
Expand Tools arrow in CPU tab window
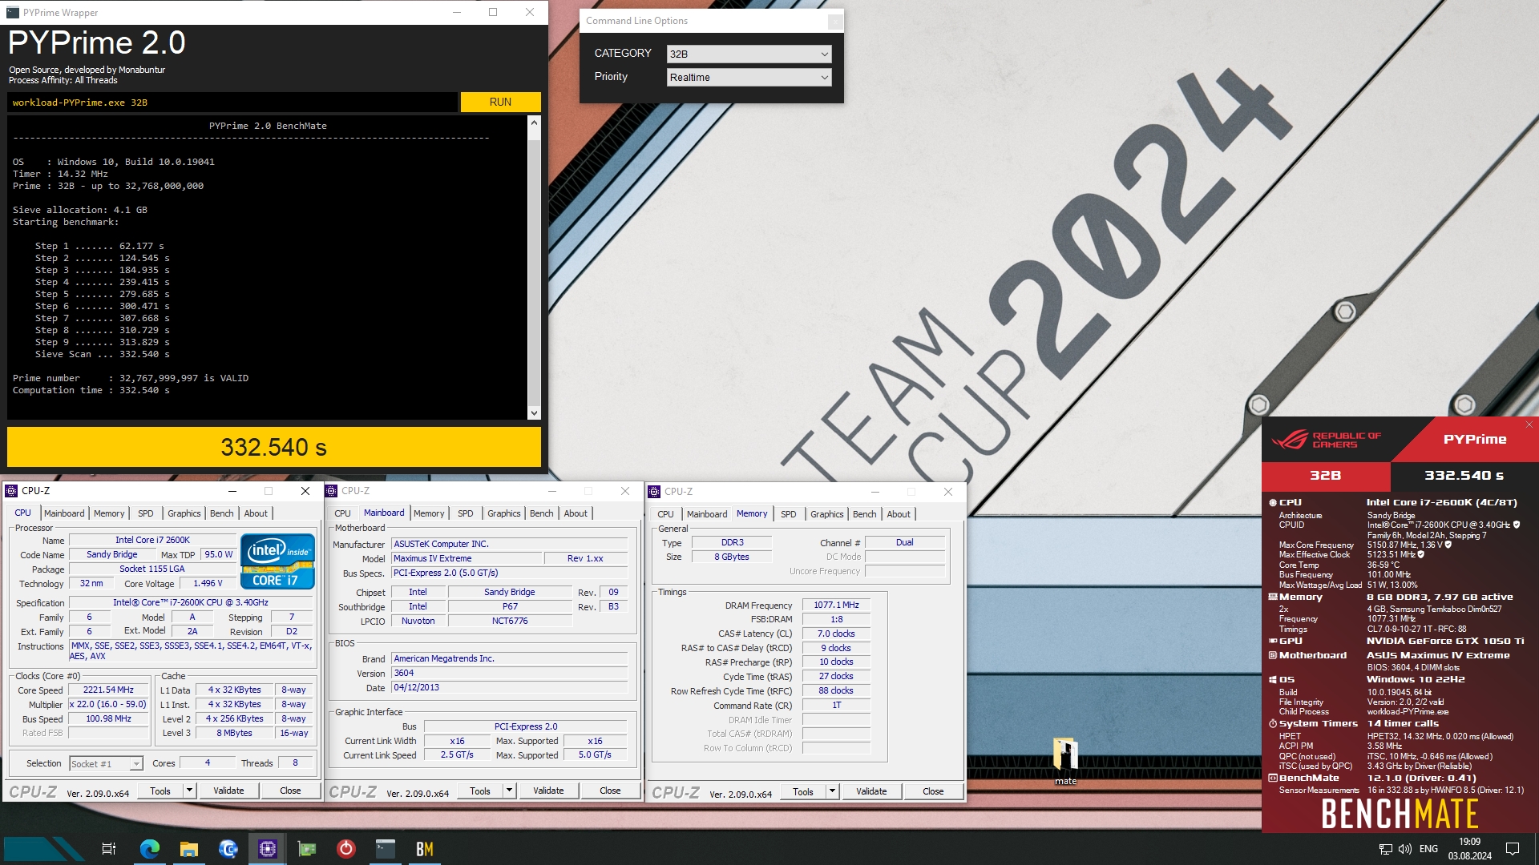click(189, 791)
